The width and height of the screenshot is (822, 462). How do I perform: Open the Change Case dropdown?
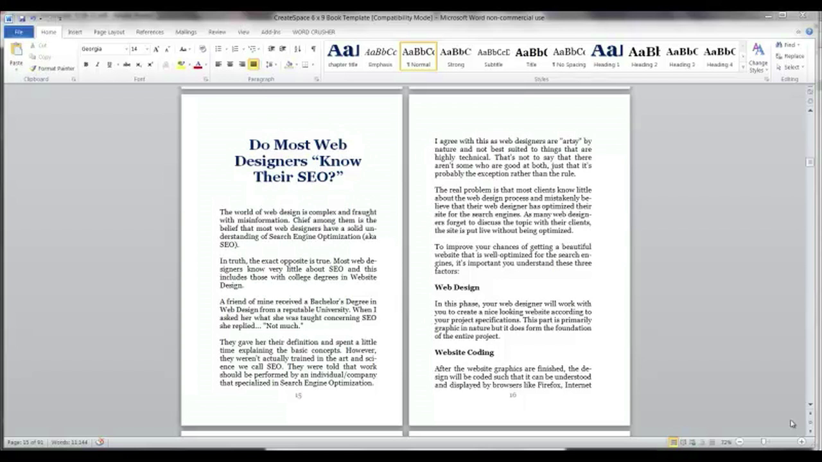click(184, 49)
